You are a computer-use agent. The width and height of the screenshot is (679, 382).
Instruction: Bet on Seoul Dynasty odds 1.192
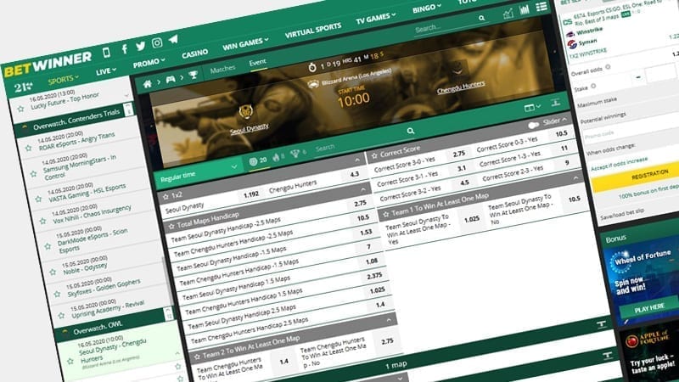tap(250, 195)
